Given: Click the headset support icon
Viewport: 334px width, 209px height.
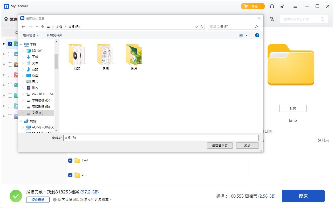Looking at the screenshot, I should [x=272, y=6].
